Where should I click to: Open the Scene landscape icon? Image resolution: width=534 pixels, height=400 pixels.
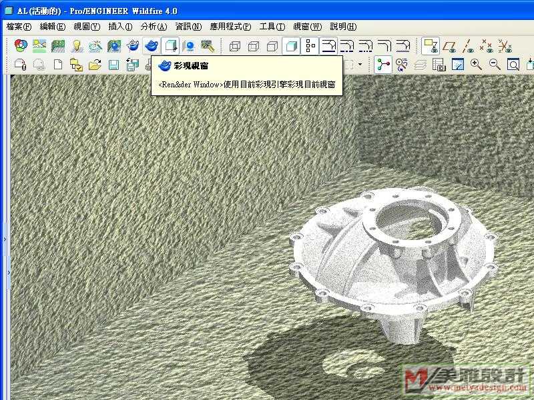click(39, 45)
